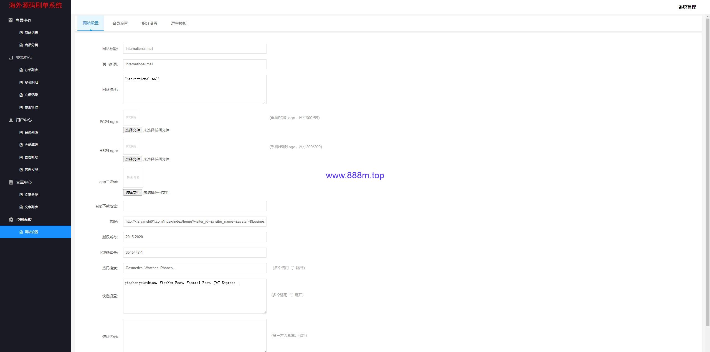Click the 热门搜索 input field

point(195,268)
